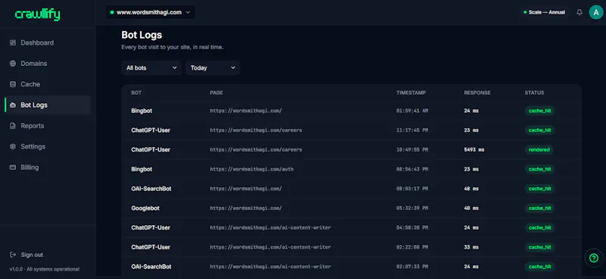606x279 pixels.
Task: Select ChatGPT-User row at 10:49:55 PM
Action: click(x=351, y=150)
